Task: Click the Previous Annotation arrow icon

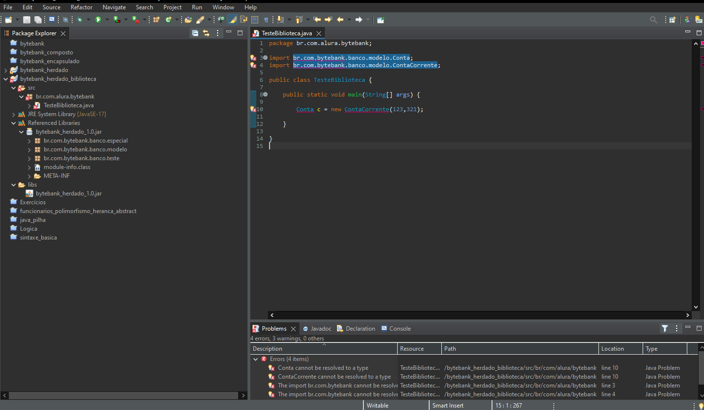Action: tap(298, 20)
